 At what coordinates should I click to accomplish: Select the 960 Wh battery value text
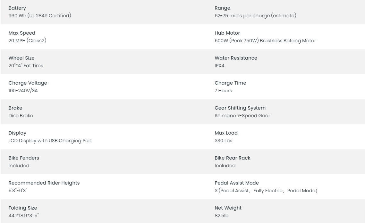40,16
